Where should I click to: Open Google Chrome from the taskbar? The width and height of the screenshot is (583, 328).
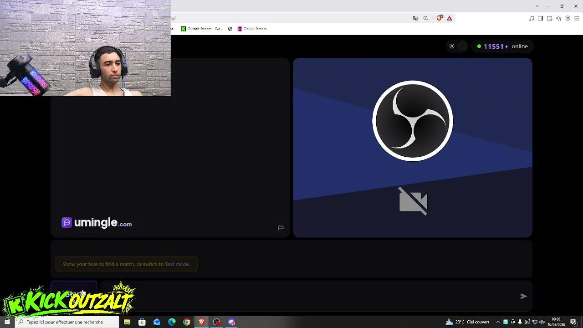[x=187, y=322]
